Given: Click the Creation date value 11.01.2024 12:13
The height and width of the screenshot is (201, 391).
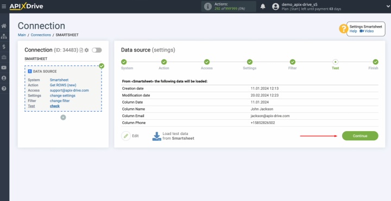Looking at the screenshot, I should coord(264,88).
